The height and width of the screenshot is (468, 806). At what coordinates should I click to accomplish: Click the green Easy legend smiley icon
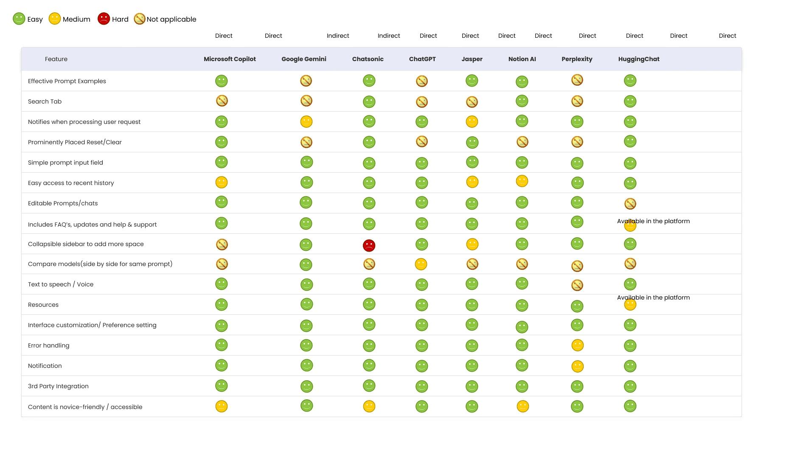19,19
